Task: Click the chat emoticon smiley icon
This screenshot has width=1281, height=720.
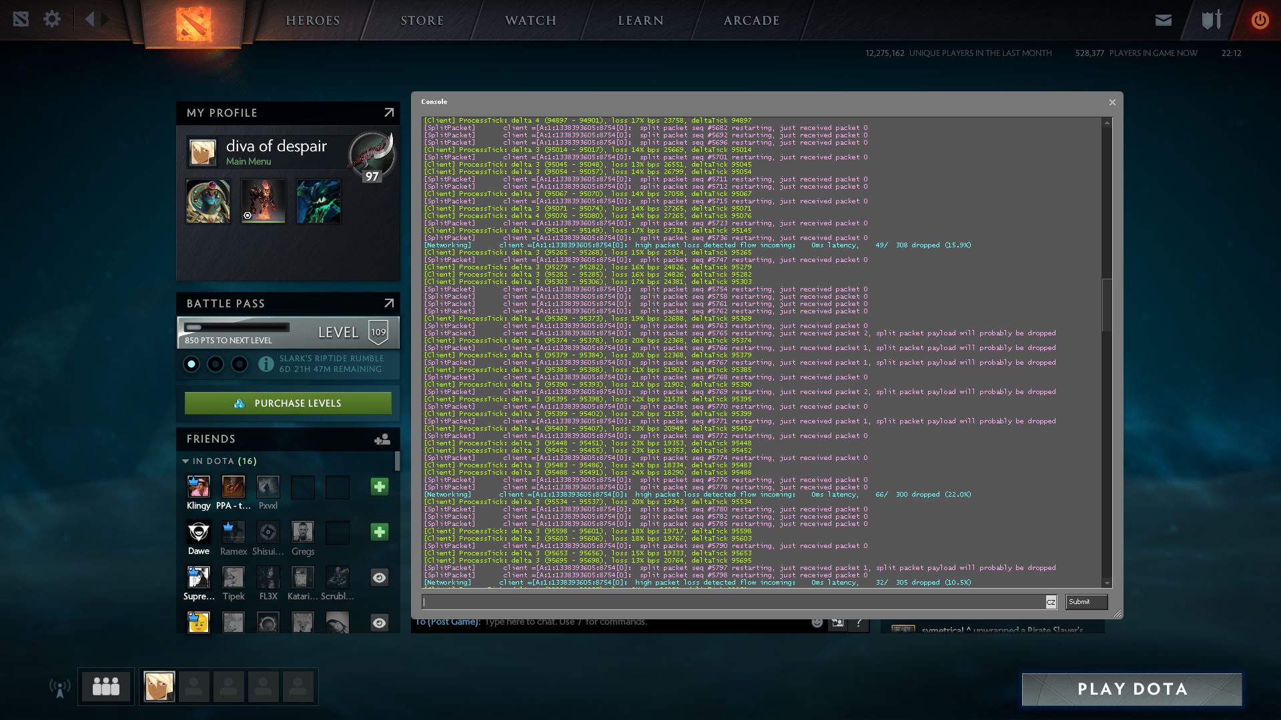Action: tap(817, 623)
